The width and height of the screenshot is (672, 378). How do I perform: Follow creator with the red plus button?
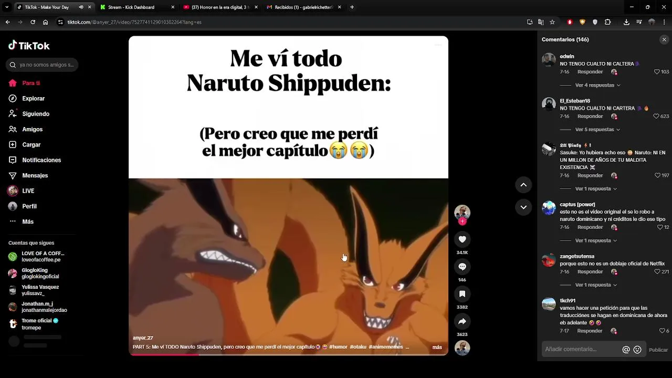pos(462,222)
